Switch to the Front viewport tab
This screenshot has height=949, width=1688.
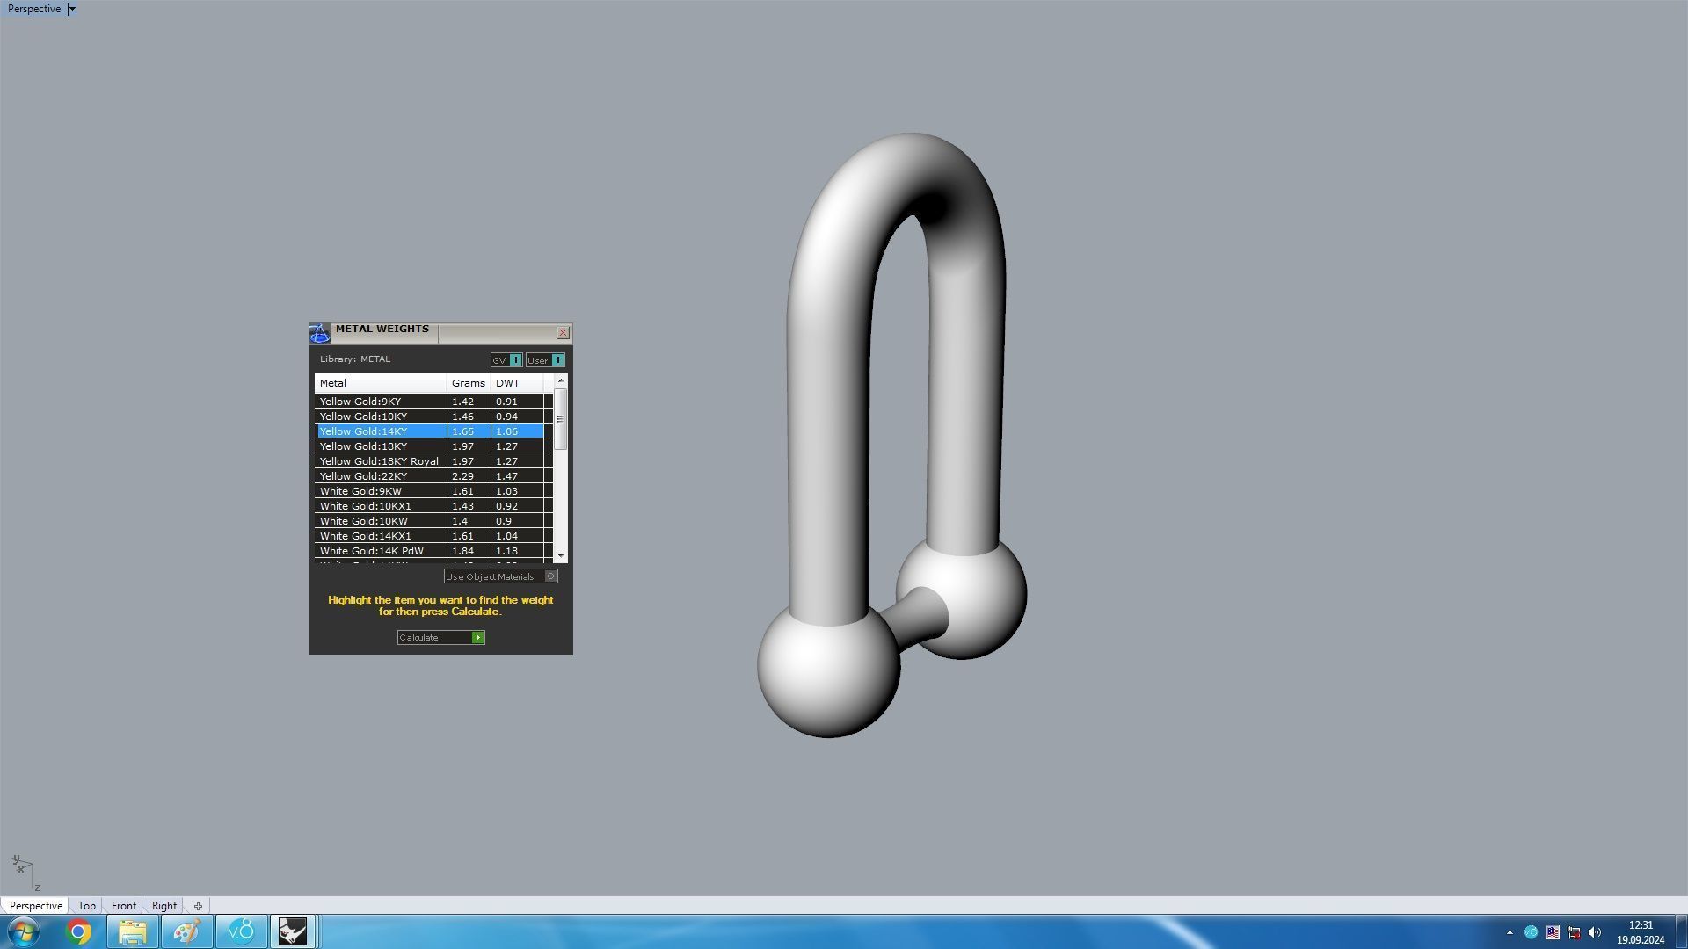pos(123,906)
